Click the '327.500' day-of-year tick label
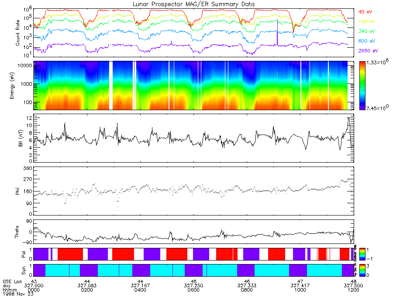 click(x=353, y=286)
